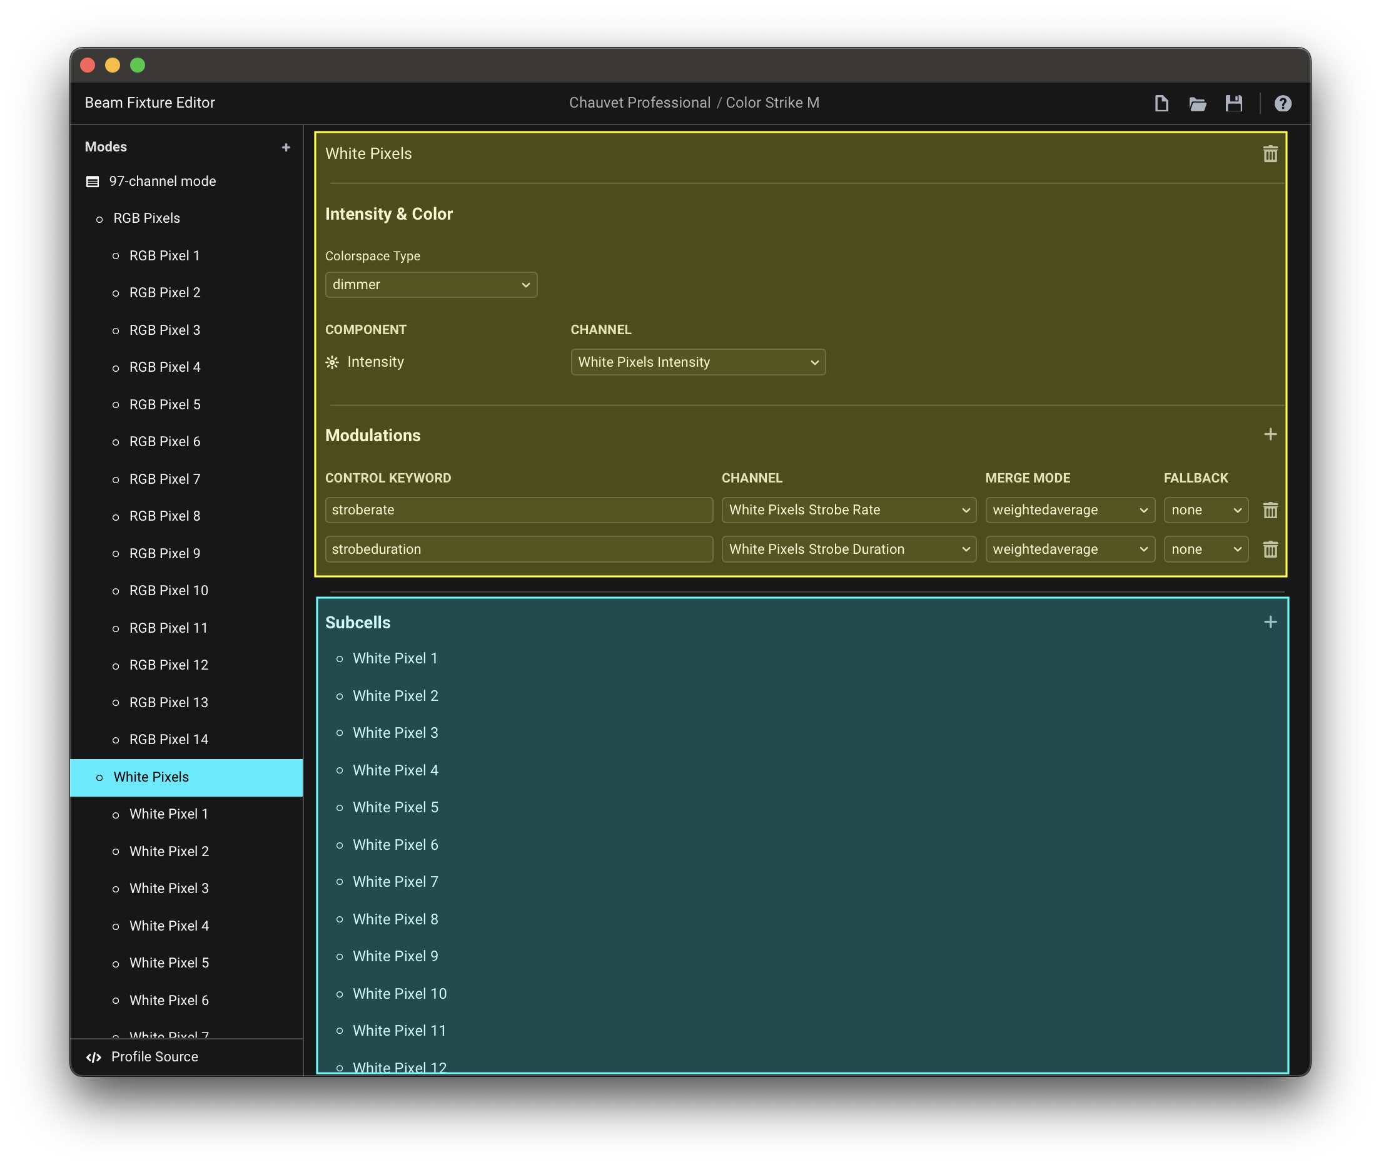1381x1169 pixels.
Task: Open strobeduration row fallback dropdown
Action: pyautogui.click(x=1206, y=549)
